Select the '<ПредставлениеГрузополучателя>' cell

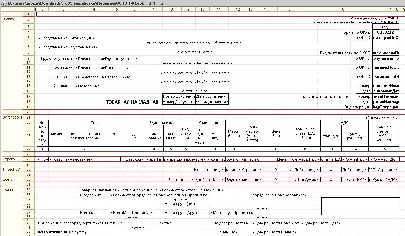click(x=106, y=59)
